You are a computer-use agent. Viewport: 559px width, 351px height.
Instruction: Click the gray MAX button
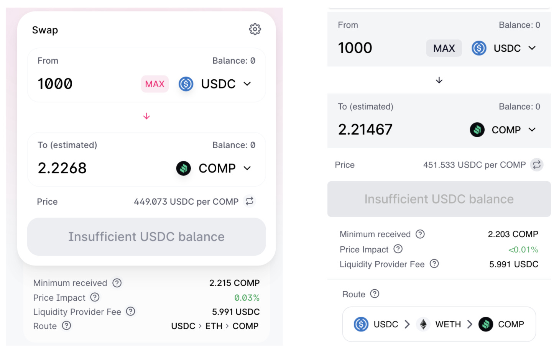click(x=444, y=48)
